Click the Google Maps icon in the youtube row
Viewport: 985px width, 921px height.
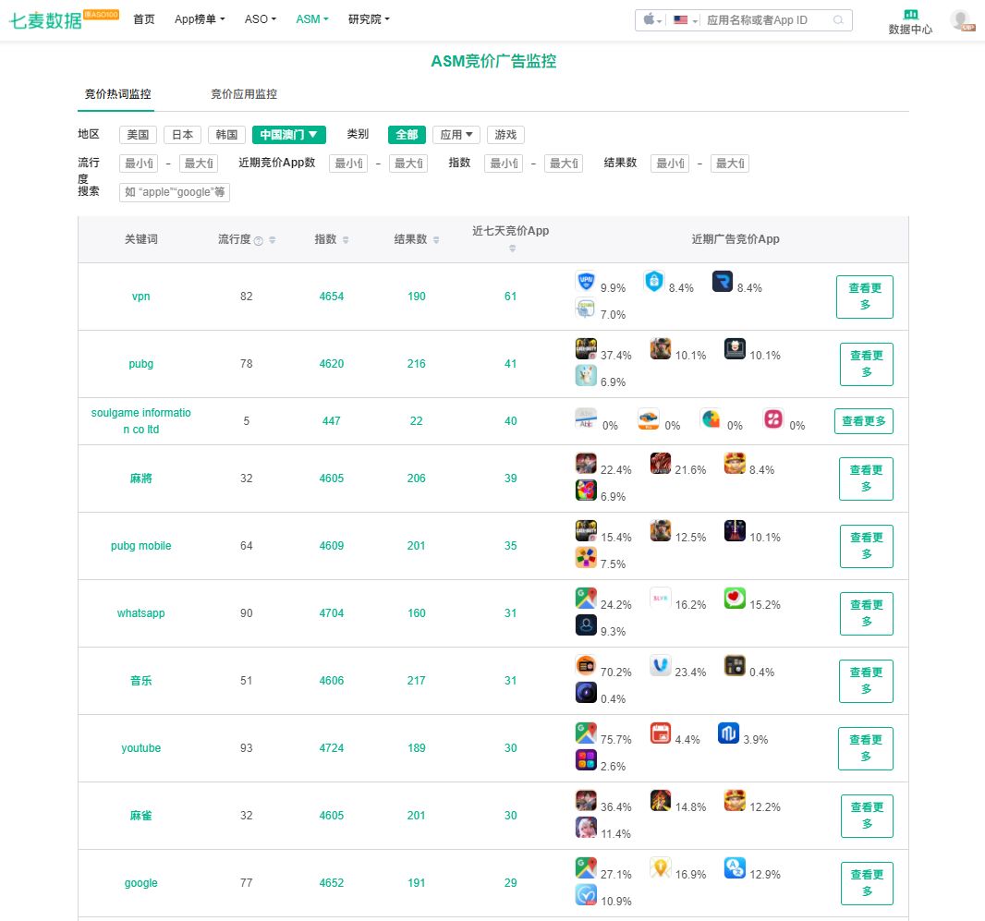586,734
